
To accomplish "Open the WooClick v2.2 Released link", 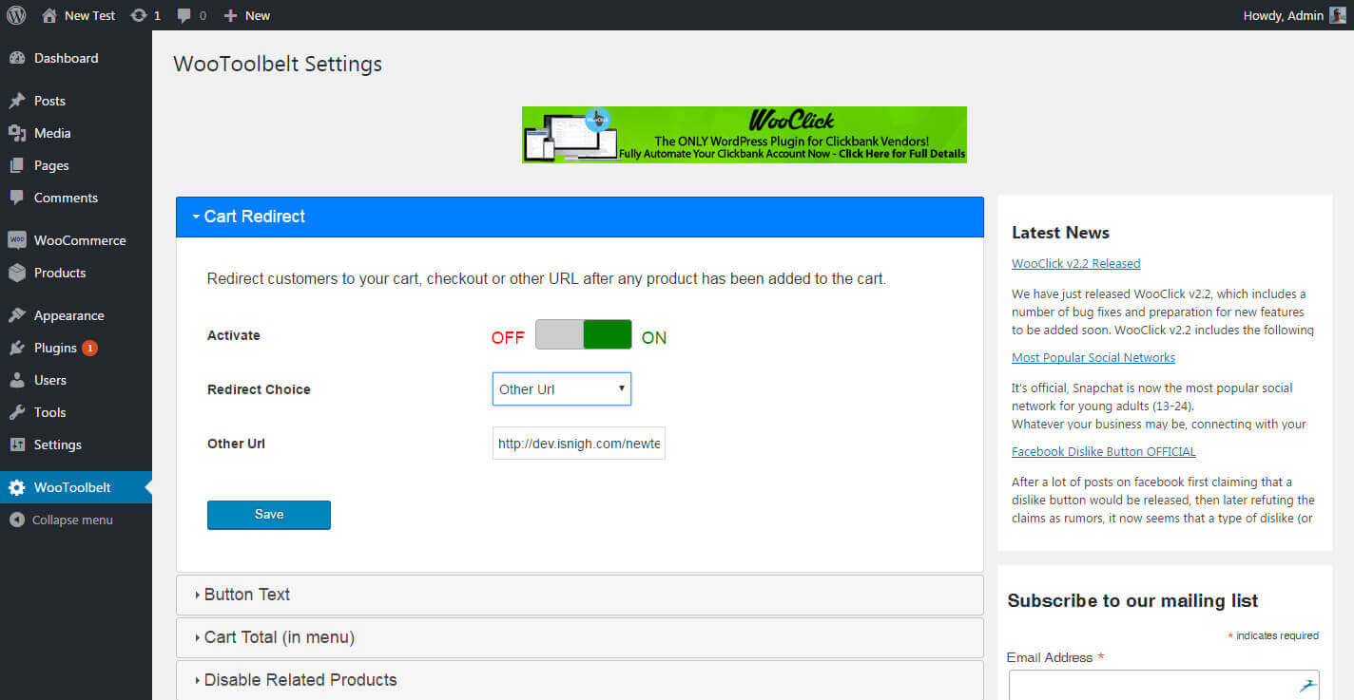I will point(1075,264).
